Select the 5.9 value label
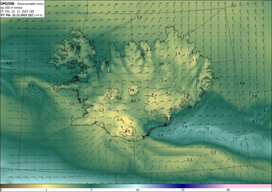 coord(31,86)
